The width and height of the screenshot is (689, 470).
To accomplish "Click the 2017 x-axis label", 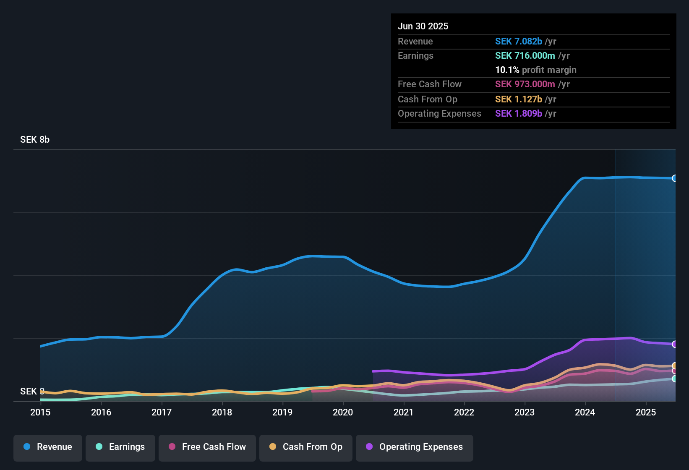I will [x=162, y=412].
